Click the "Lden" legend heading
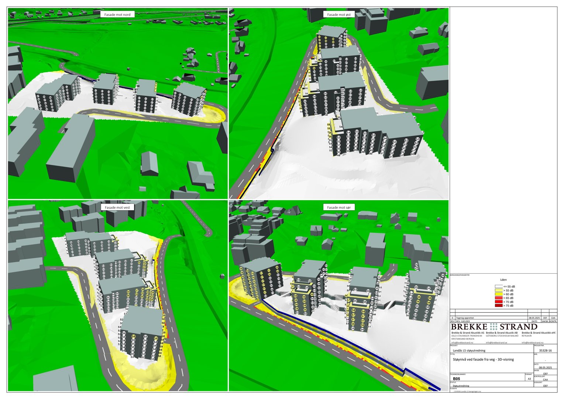The image size is (564, 399). [x=503, y=280]
